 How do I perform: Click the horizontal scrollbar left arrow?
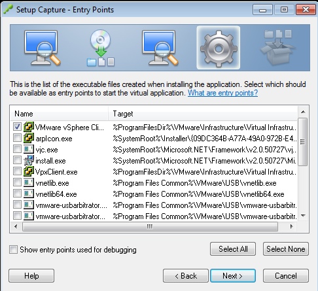[16, 226]
